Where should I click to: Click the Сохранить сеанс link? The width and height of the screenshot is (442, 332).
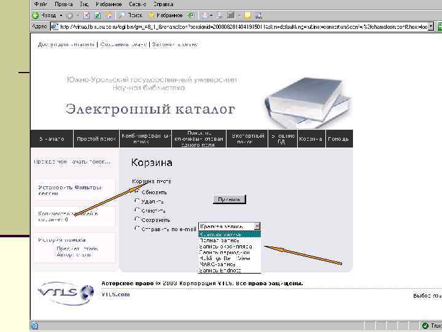point(123,44)
